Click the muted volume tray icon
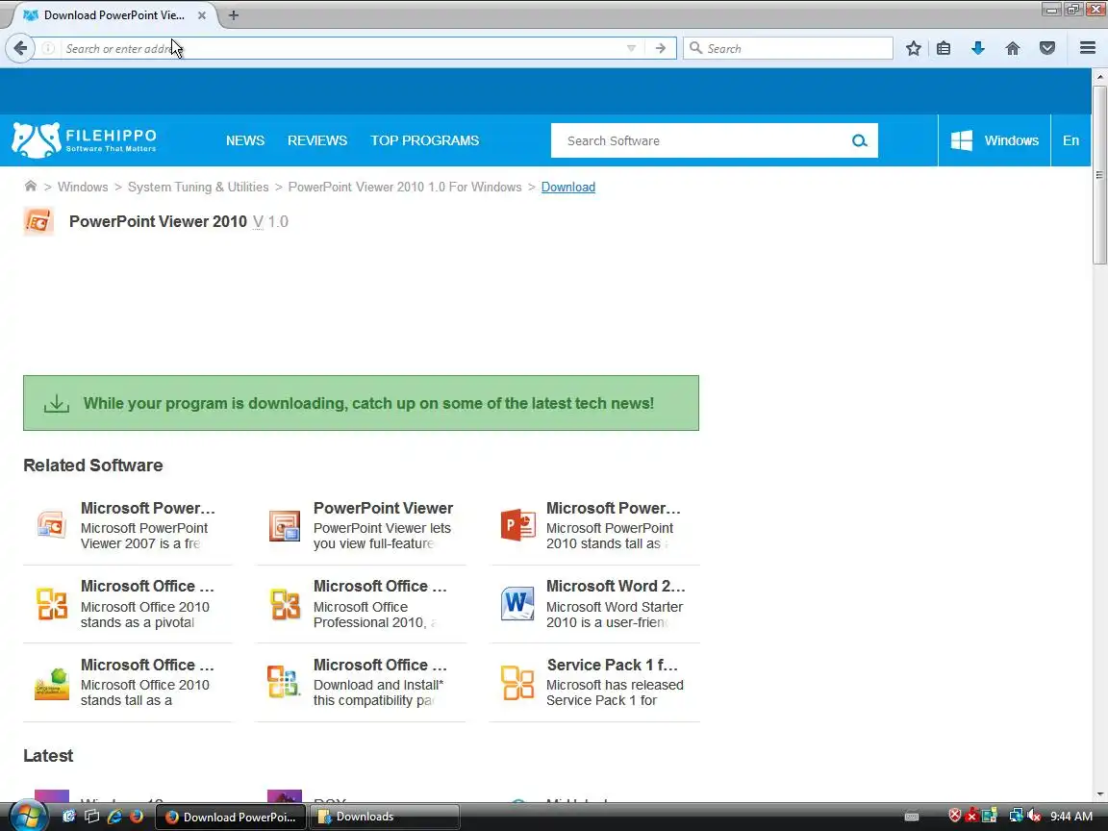Viewport: 1108px width, 831px height. click(1035, 817)
